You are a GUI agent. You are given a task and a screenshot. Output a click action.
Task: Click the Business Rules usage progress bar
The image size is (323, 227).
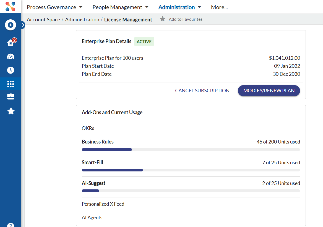(191, 149)
